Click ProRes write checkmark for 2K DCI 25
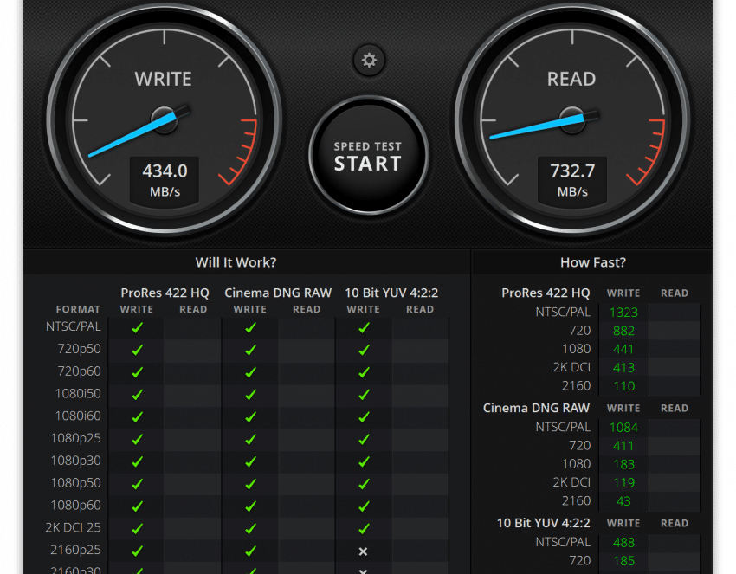 coord(137,529)
